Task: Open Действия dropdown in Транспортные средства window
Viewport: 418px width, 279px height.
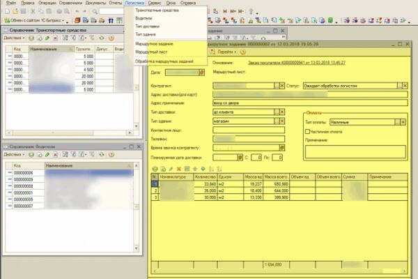Action: tap(14, 38)
